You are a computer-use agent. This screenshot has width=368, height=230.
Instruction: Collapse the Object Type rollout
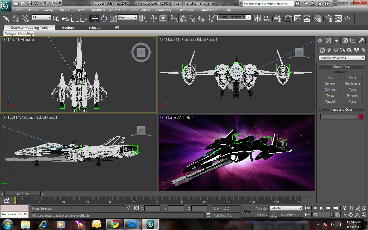pos(341,67)
